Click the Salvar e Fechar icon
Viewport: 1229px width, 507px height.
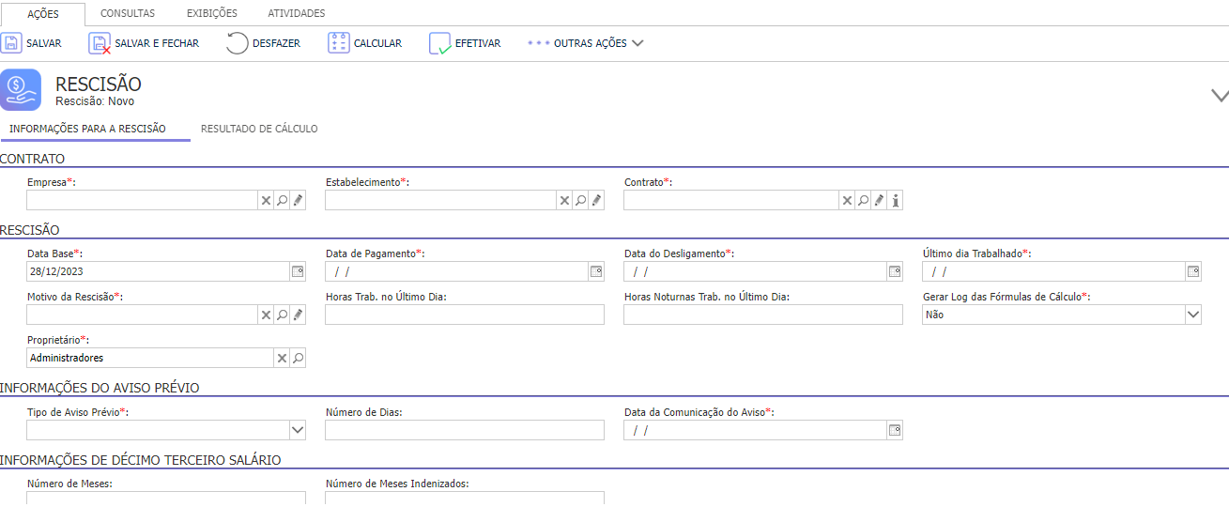(100, 43)
